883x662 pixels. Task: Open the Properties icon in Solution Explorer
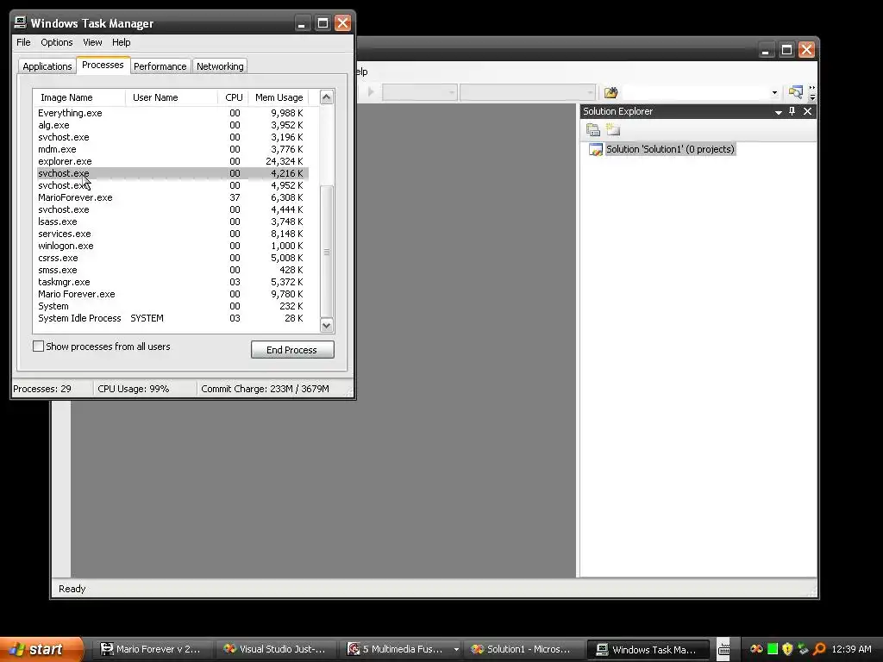click(593, 130)
